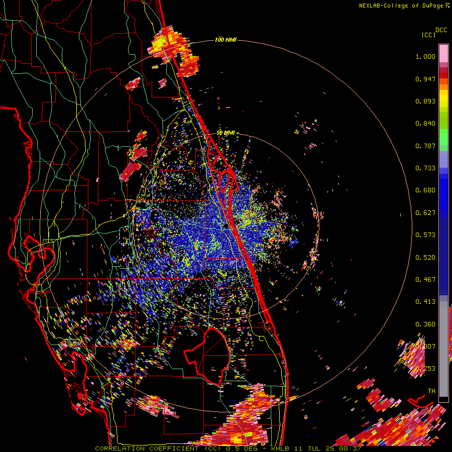Click the DCC label above the color scale

click(x=441, y=30)
